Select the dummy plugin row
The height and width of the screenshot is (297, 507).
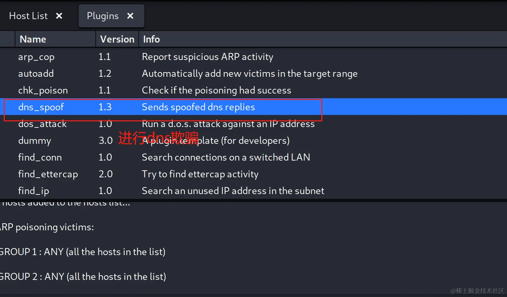point(253,140)
